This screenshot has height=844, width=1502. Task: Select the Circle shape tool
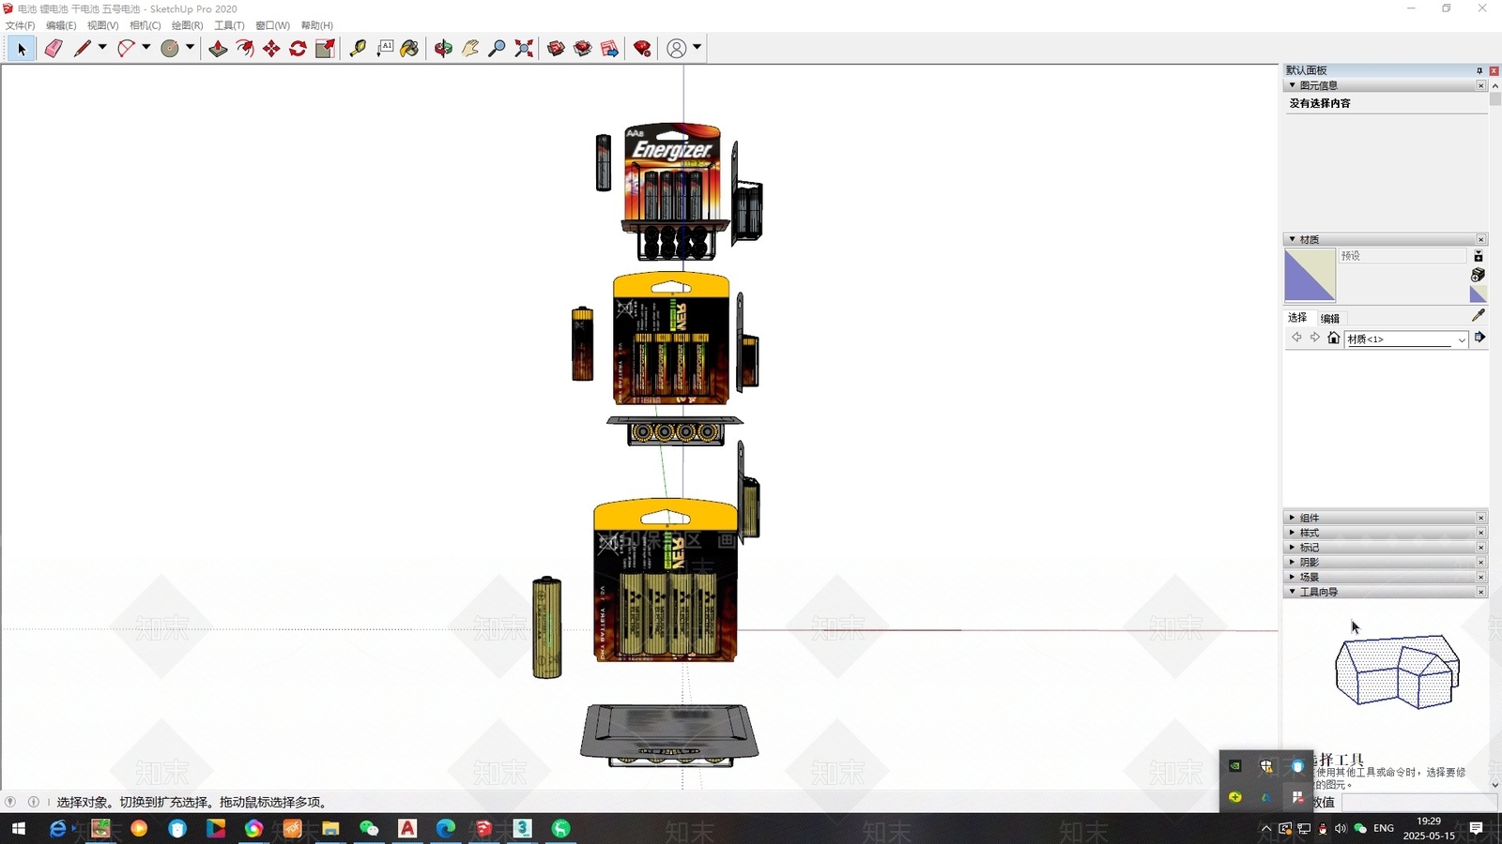tap(170, 49)
